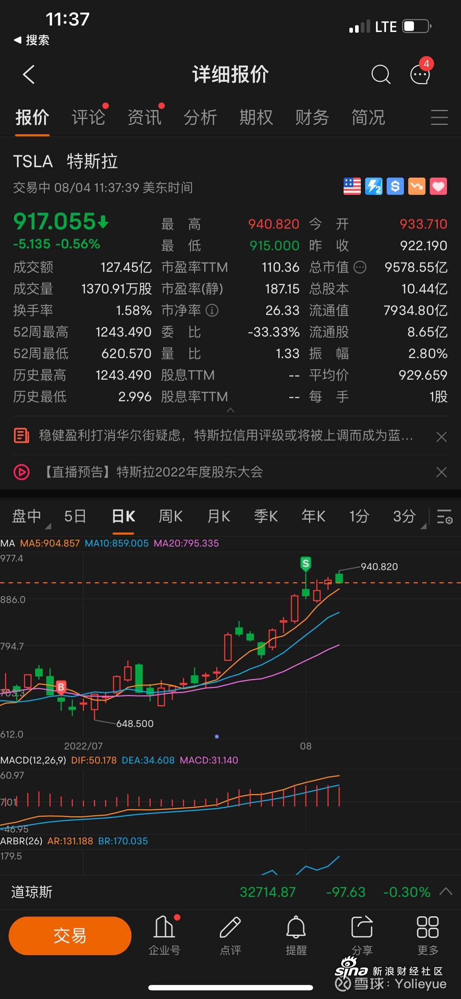Tap the info icon next to 总市值
This screenshot has height=999, width=461.
[x=360, y=267]
